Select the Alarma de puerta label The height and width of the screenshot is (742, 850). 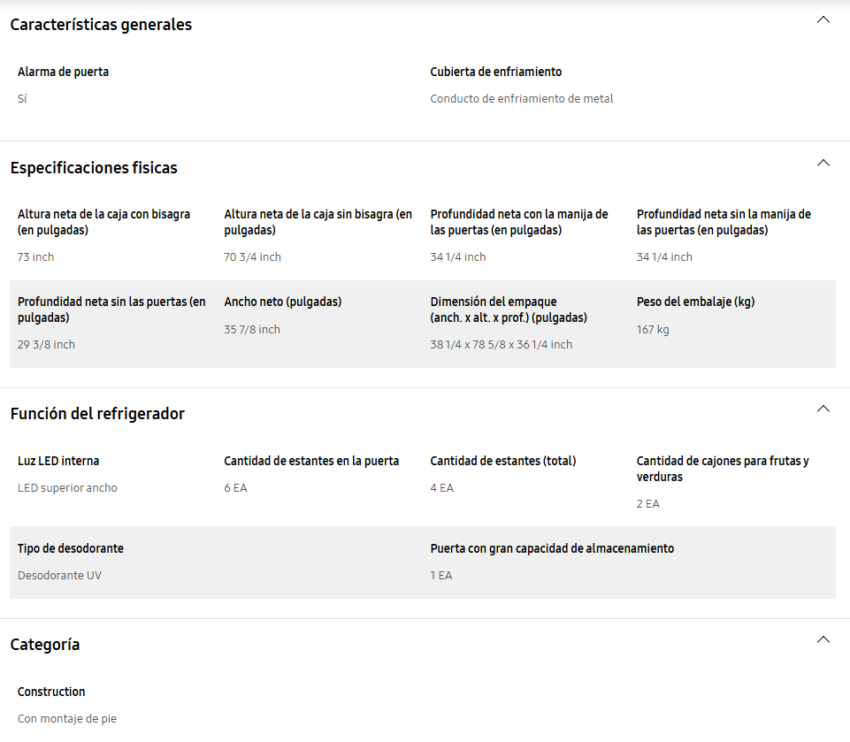(x=63, y=73)
